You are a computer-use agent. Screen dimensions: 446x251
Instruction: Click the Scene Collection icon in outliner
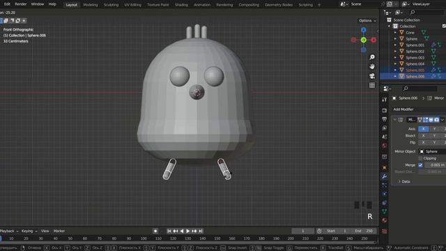tap(389, 20)
